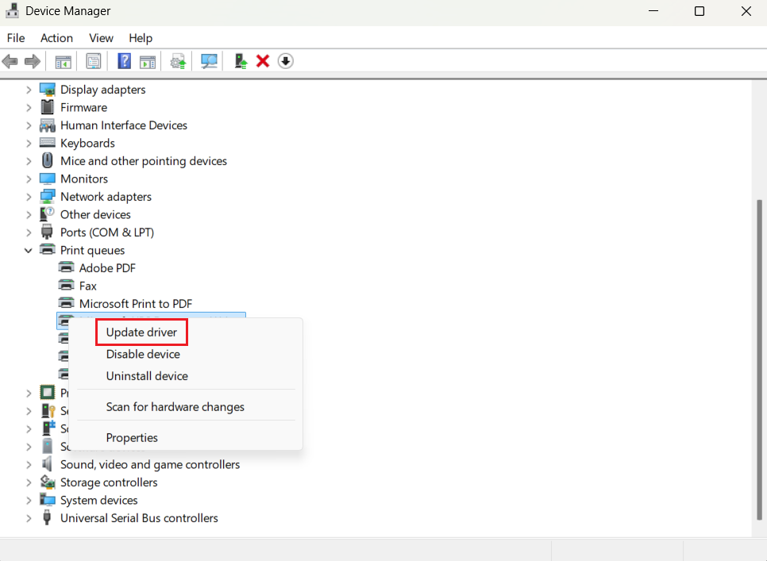The image size is (767, 561).
Task: Select Uninstall device in context menu
Action: point(147,376)
